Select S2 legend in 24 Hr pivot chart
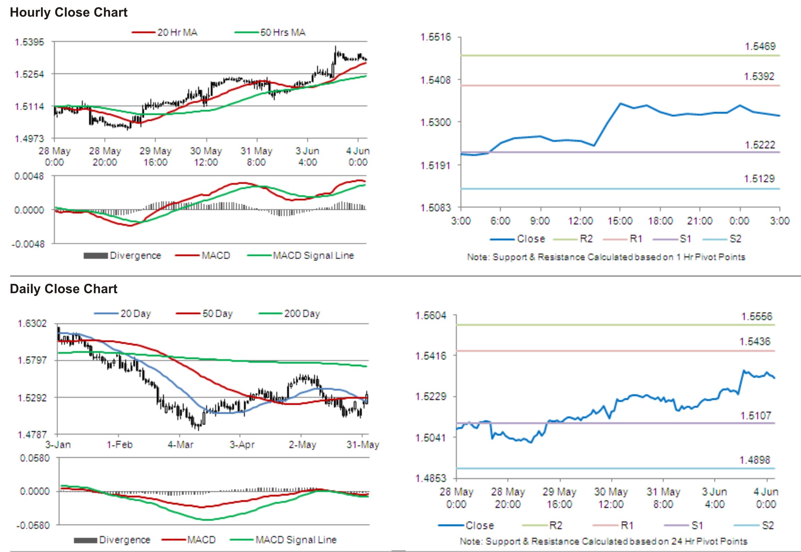Screen dimensions: 801x552 pos(754,526)
